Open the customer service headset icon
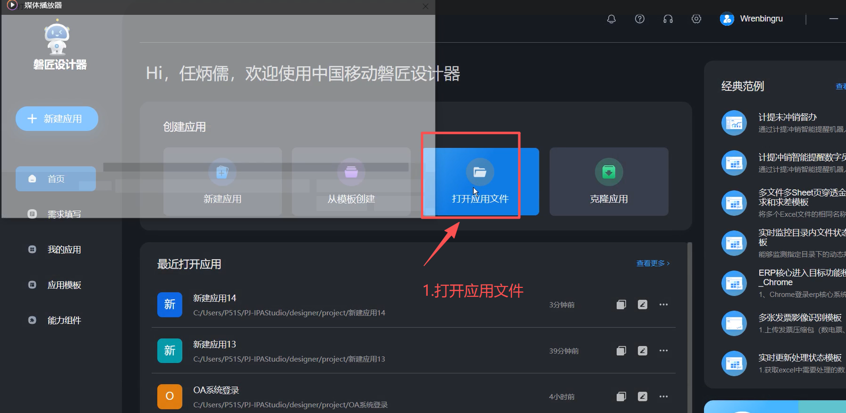This screenshot has height=413, width=846. pos(668,19)
